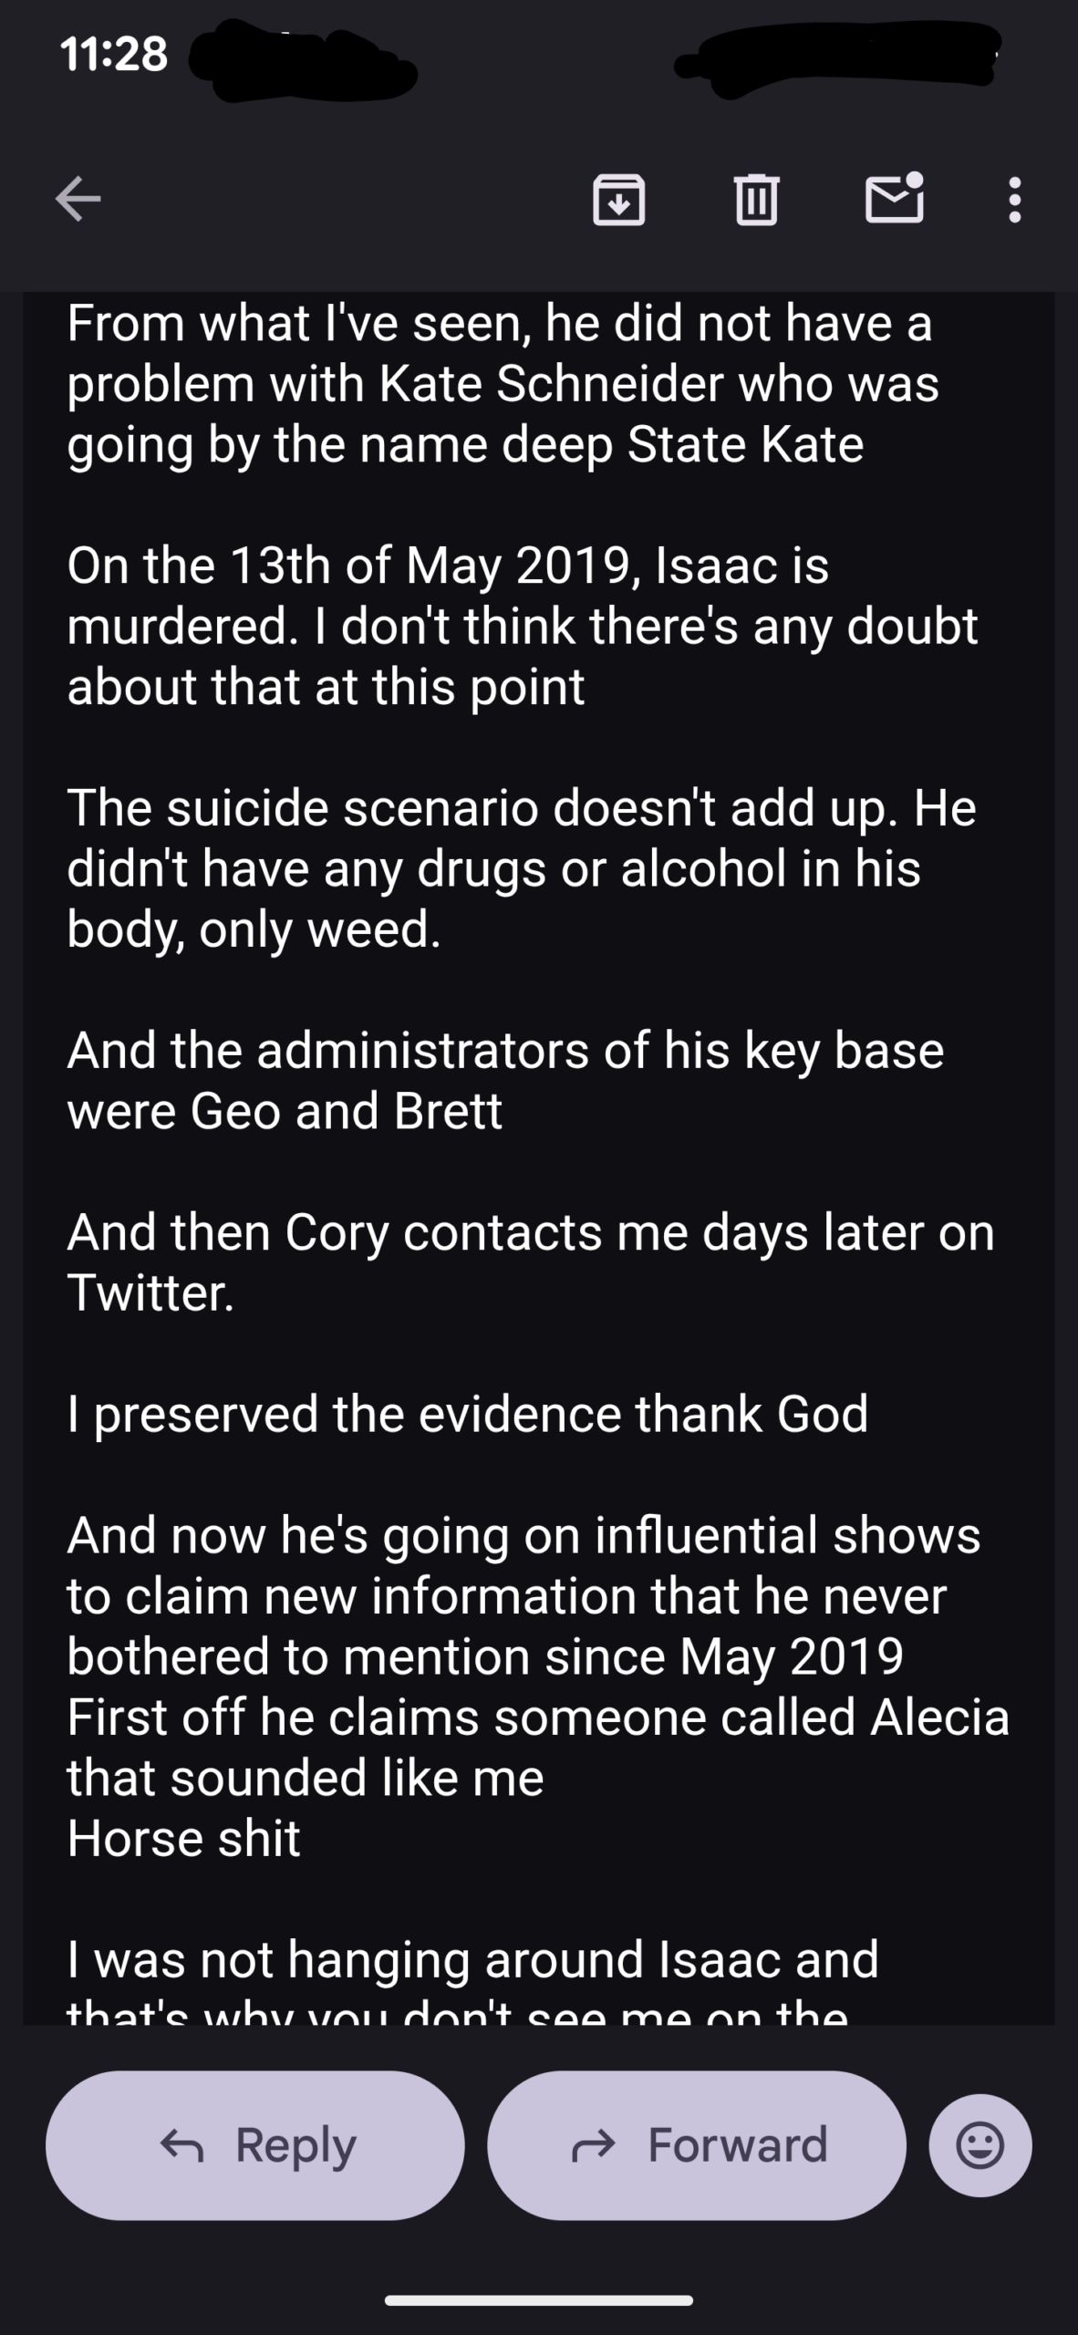Tap the Reply button
The width and height of the screenshot is (1078, 2335).
point(255,2145)
